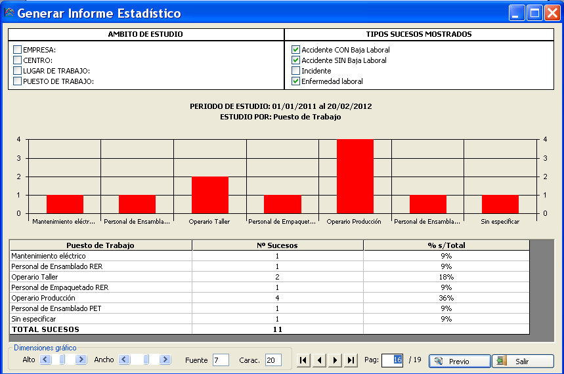Decrease chart height with Alto left arrow

45,360
